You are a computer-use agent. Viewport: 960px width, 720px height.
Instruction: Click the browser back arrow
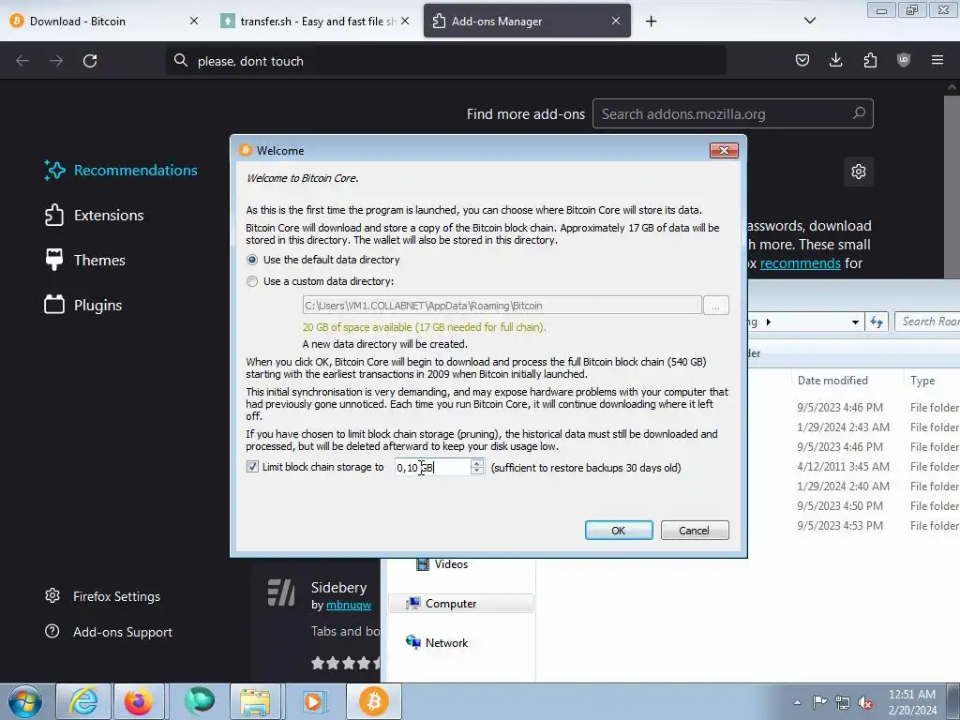point(22,61)
